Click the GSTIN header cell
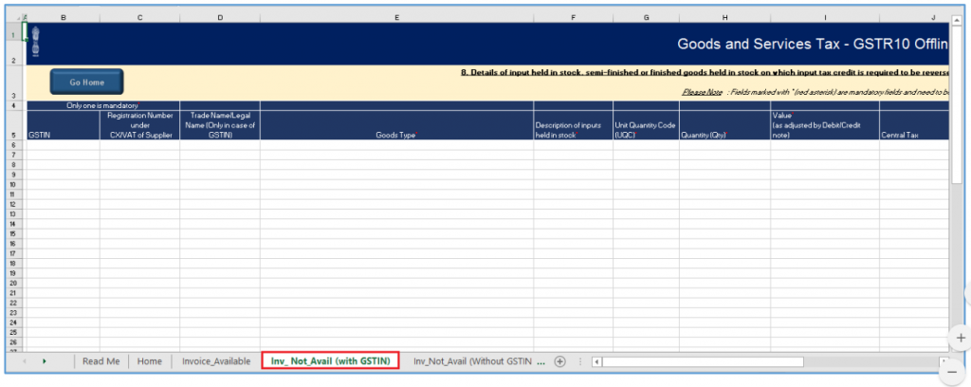This screenshot has width=971, height=387. [x=64, y=125]
